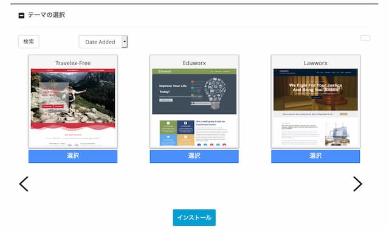
Task: Click the テーマの選択 heading text
Action: click(46, 15)
